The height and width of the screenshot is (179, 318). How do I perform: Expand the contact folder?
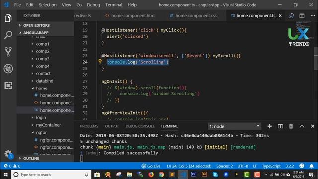click(43, 73)
